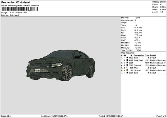Click the 'Left:' label

point(123,28)
